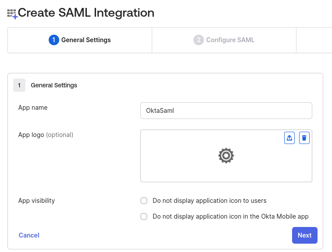
Task: Click the gray step 2 circle
Action: point(198,40)
